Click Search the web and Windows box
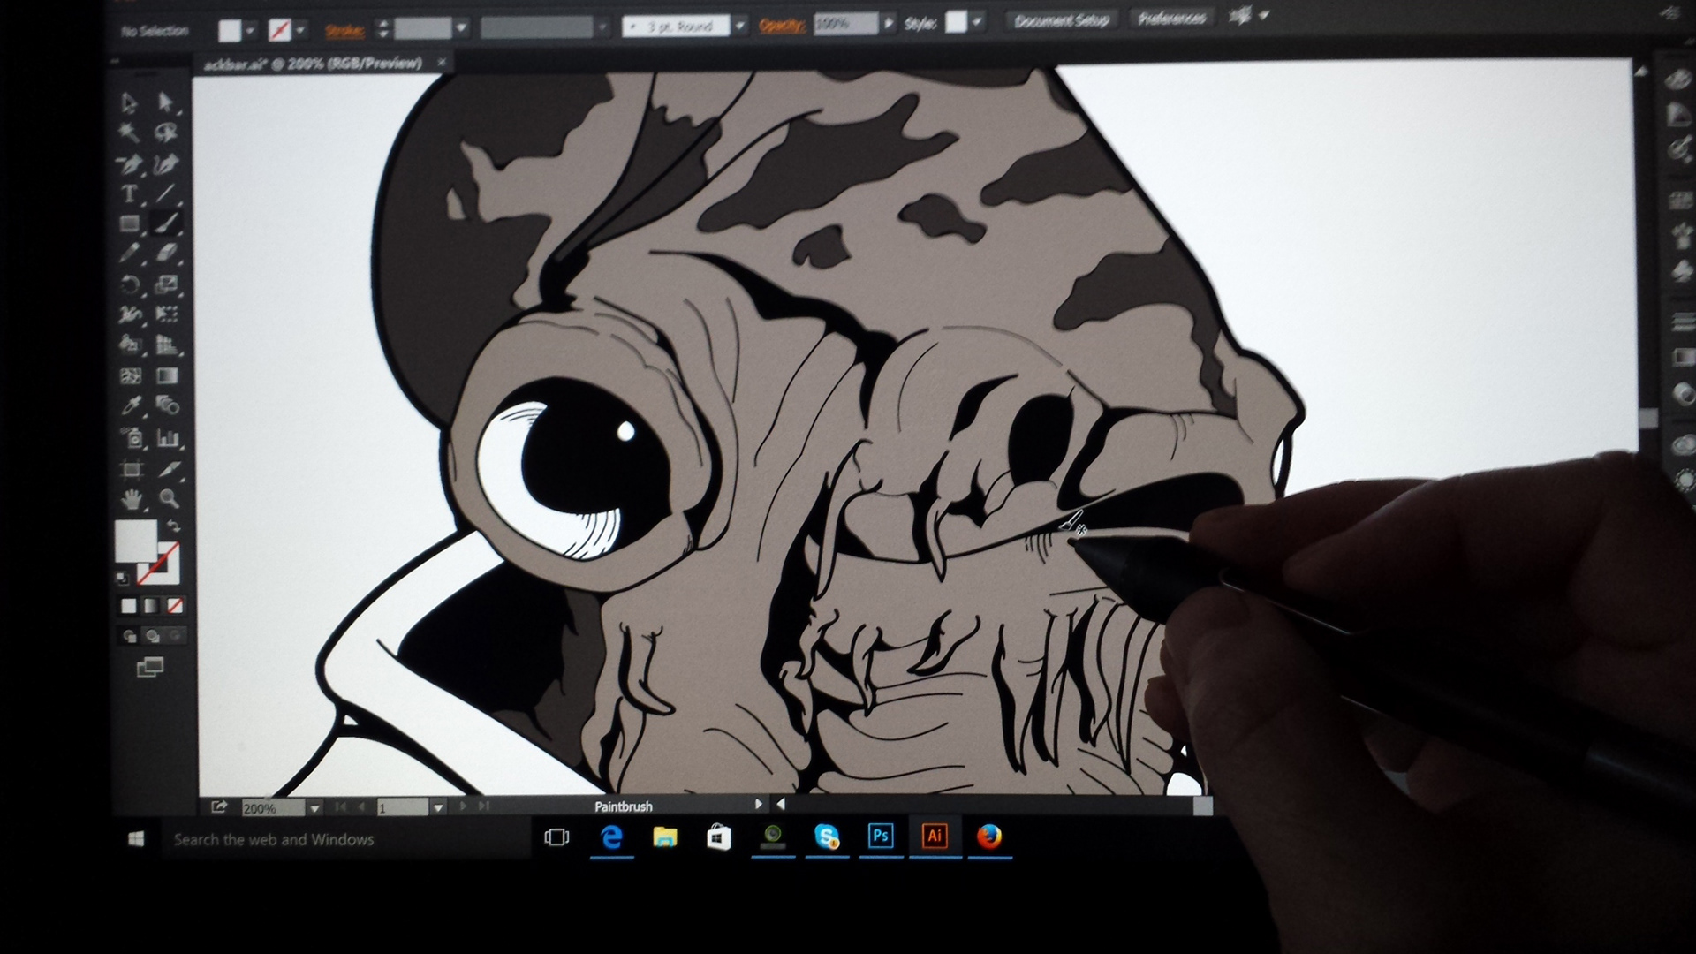 345,839
